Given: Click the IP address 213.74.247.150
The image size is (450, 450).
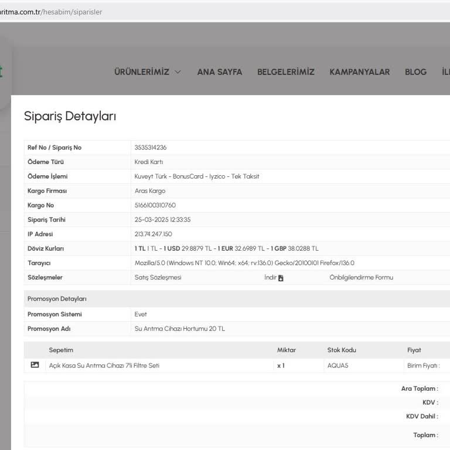Looking at the screenshot, I should click(x=153, y=234).
